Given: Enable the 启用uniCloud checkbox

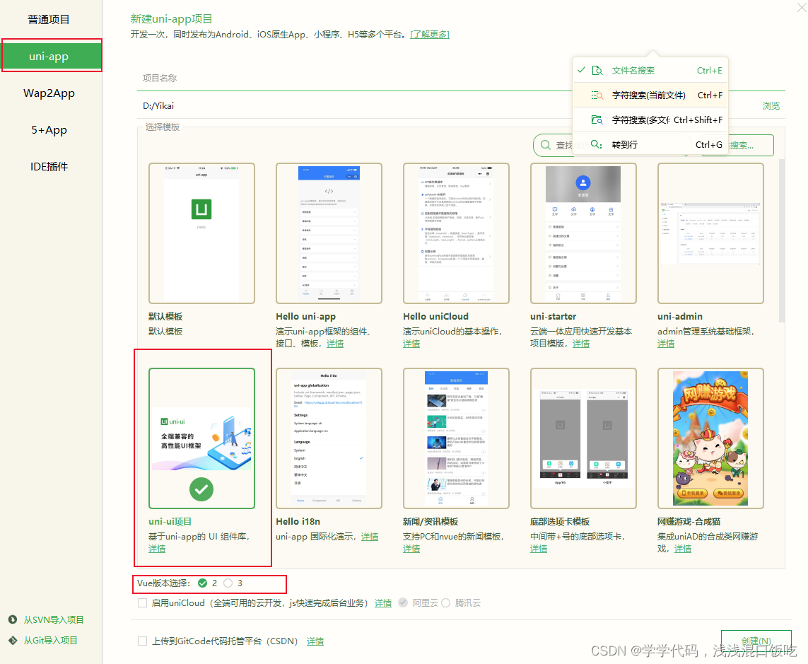Looking at the screenshot, I should coord(142,602).
